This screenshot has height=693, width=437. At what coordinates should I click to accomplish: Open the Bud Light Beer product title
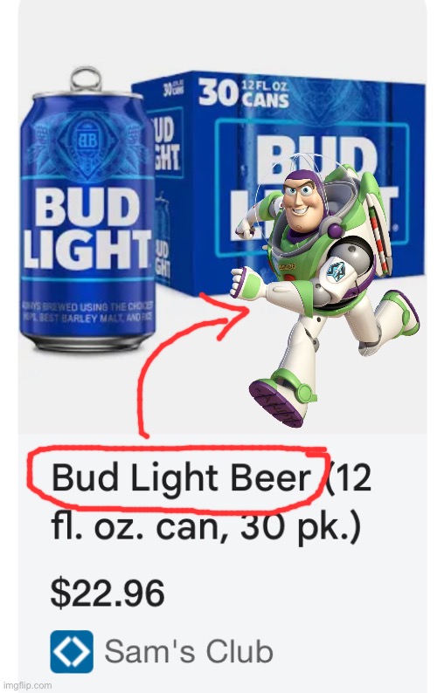pyautogui.click(x=182, y=478)
